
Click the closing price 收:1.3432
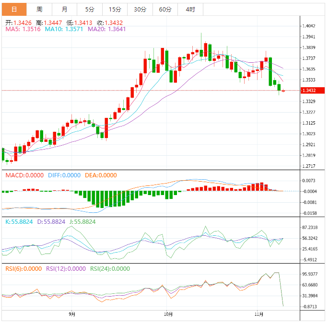[110, 23]
